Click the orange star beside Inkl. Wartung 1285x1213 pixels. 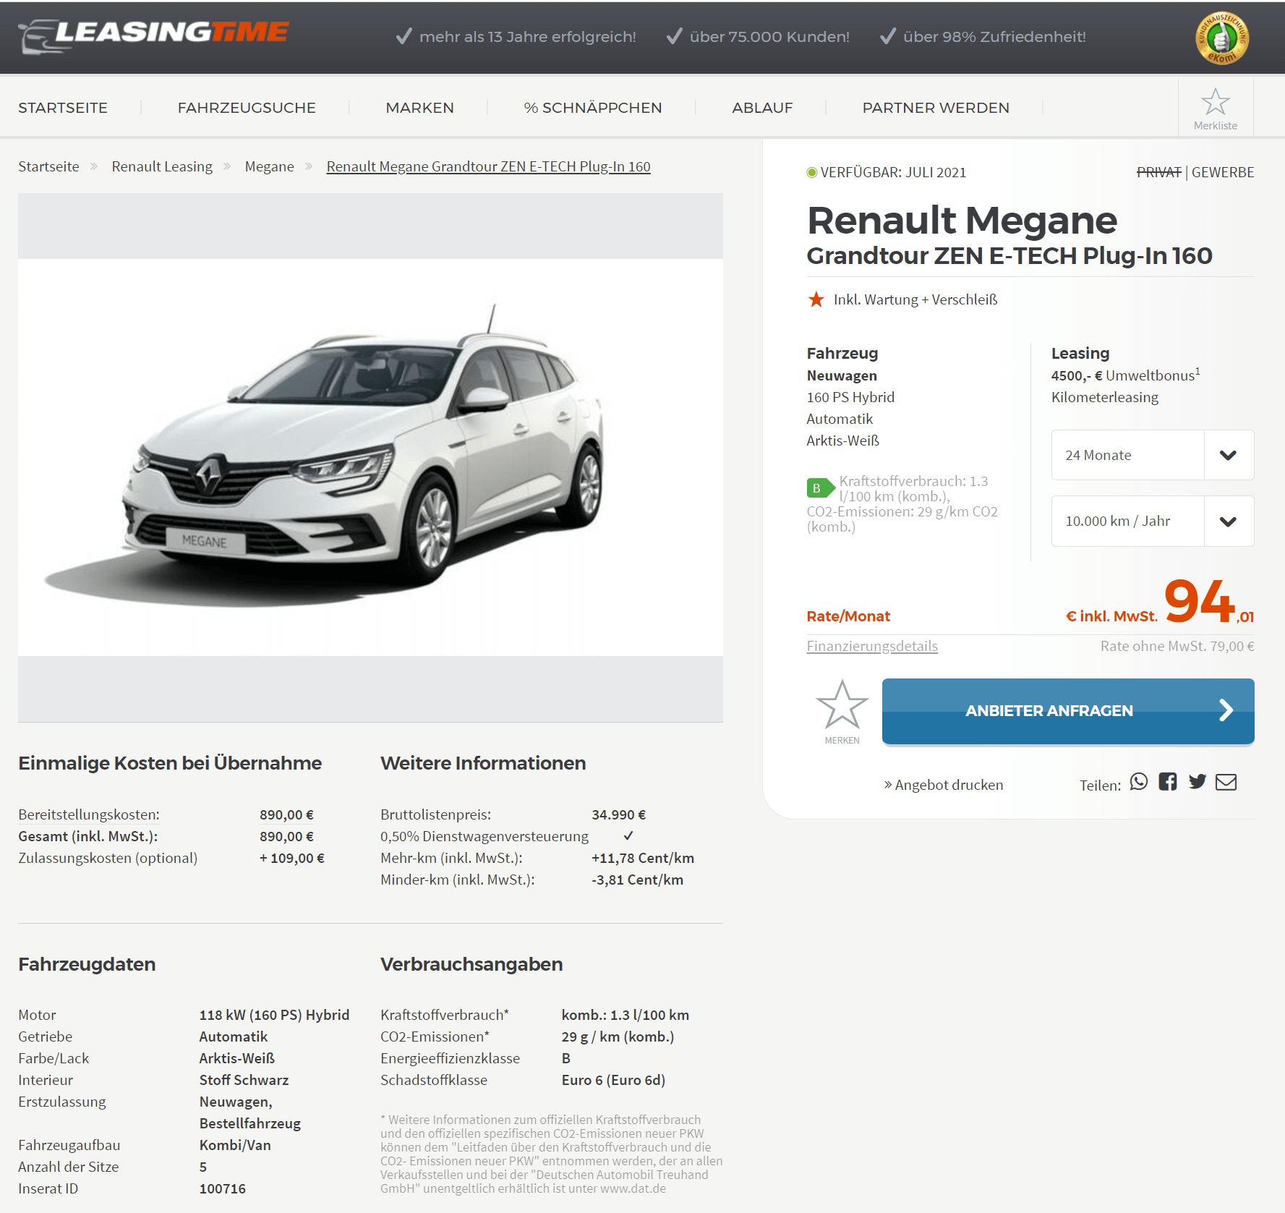816,299
